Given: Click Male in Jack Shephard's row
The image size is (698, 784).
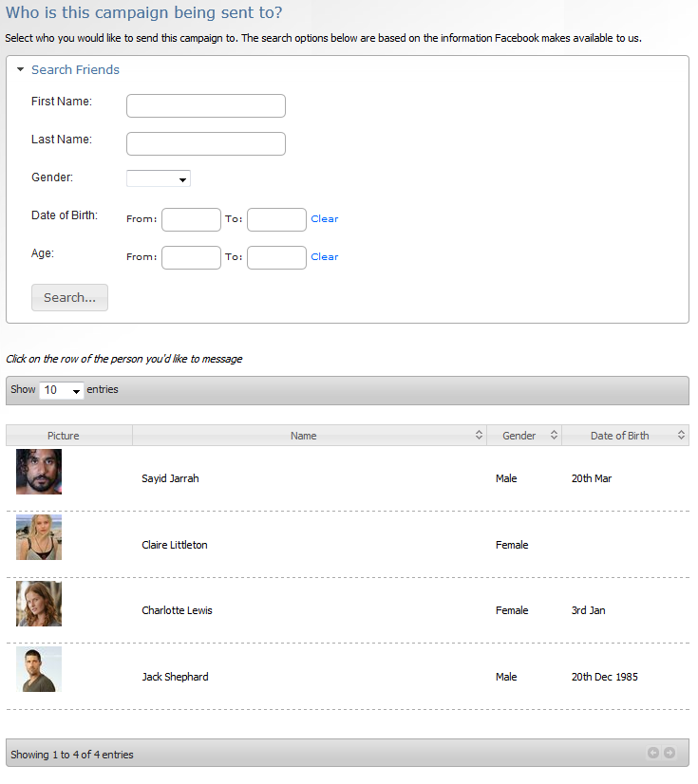Looking at the screenshot, I should pos(506,677).
